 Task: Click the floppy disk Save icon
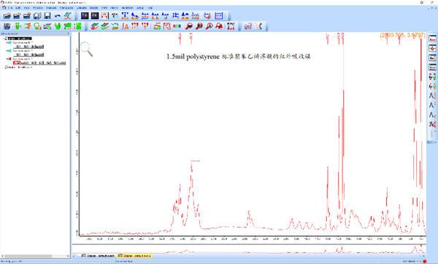(x=47, y=15)
